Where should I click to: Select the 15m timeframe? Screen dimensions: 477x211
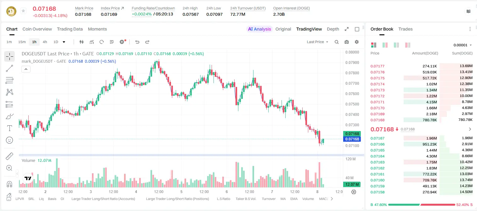[x=22, y=42]
